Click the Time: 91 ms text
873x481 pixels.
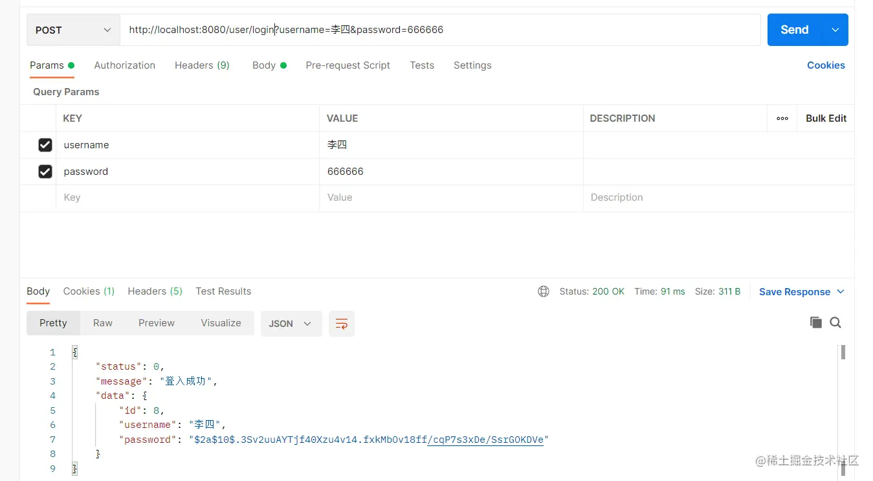659,291
